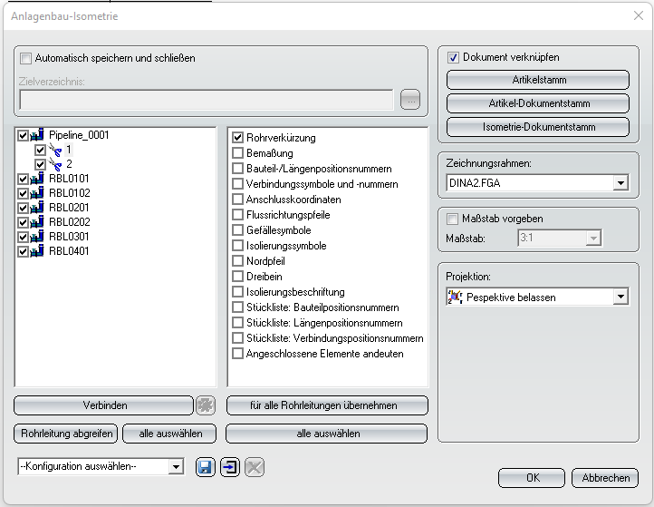Enable the Dreibein checkbox
654x507 pixels.
(237, 277)
